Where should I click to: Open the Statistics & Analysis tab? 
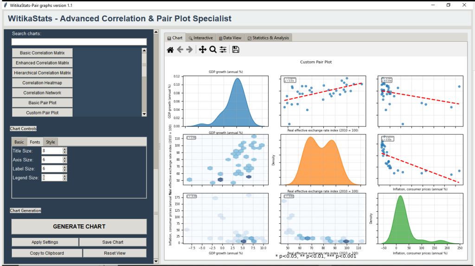pyautogui.click(x=268, y=38)
